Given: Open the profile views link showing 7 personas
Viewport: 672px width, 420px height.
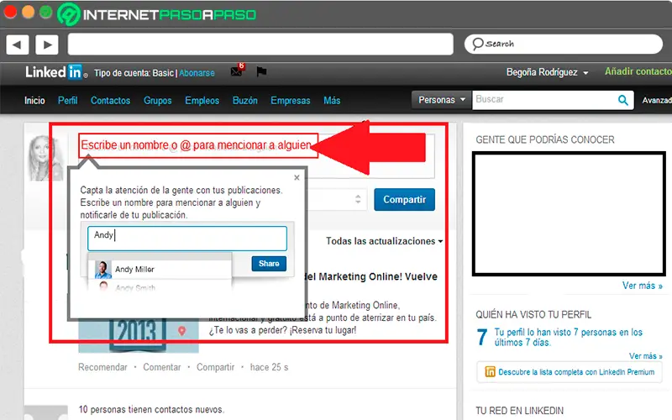Looking at the screenshot, I should (569, 338).
